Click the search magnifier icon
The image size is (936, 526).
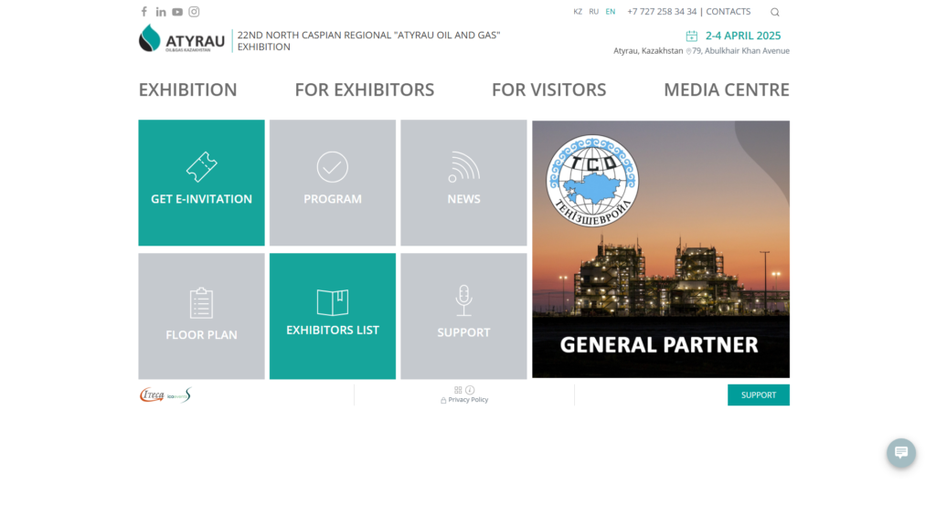pos(775,12)
